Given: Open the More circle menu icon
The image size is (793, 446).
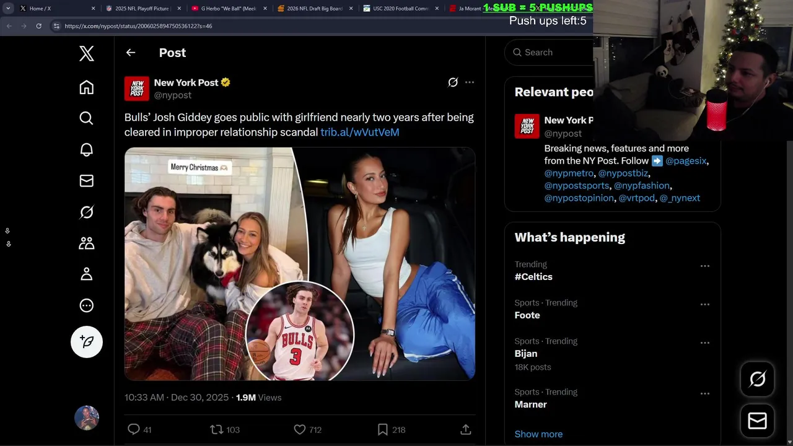Looking at the screenshot, I should (x=87, y=305).
